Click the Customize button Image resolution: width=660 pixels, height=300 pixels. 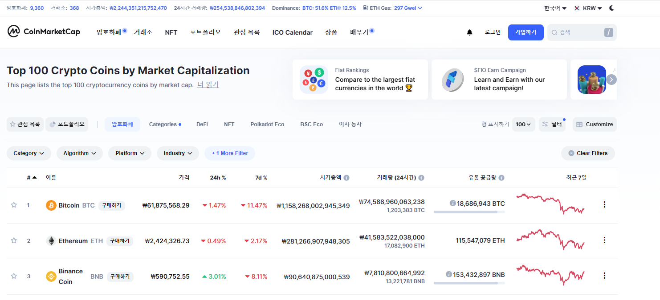[x=595, y=124]
